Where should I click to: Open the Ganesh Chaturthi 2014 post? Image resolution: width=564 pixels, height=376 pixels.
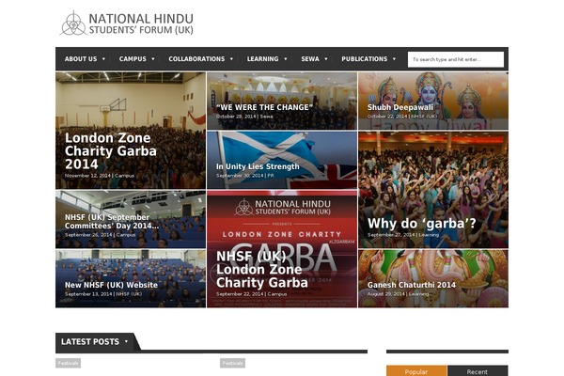click(x=412, y=285)
